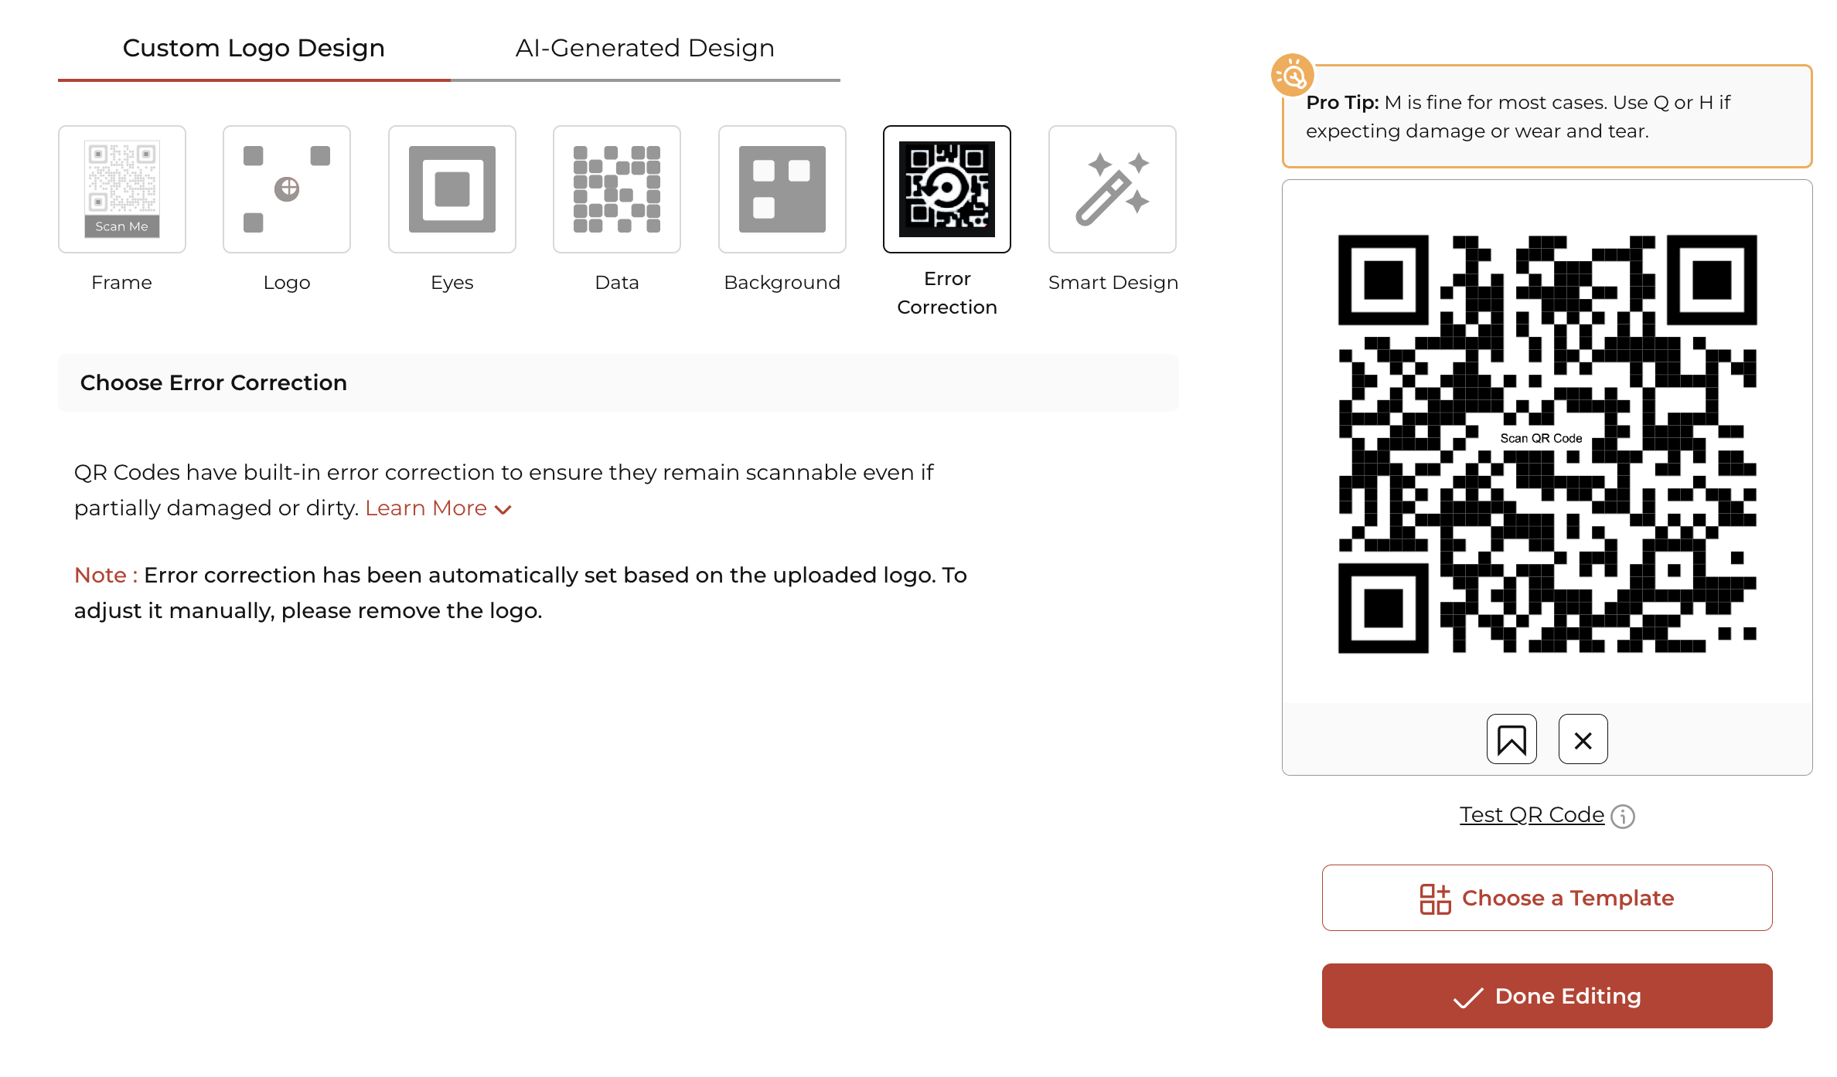Click the Done Editing button
The width and height of the screenshot is (1837, 1077).
1547,996
